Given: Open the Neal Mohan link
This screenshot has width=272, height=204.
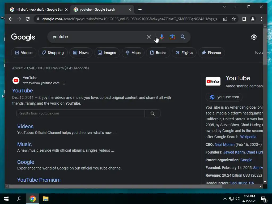Looking at the screenshot, I should click(x=224, y=144).
